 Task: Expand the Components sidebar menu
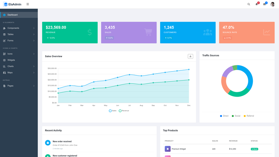point(19,28)
